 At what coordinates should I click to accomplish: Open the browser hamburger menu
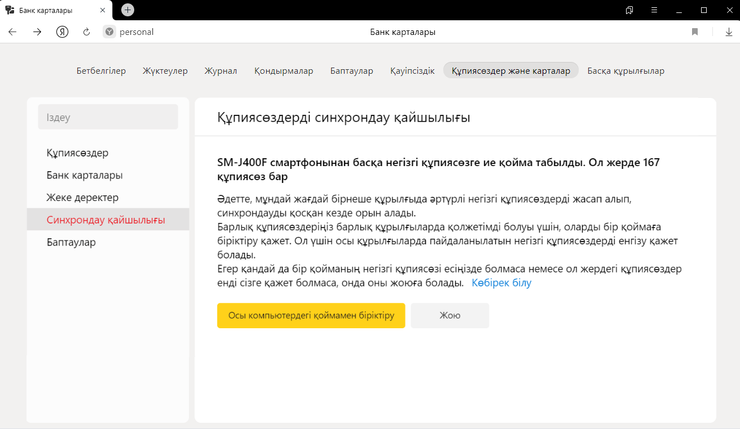(654, 10)
